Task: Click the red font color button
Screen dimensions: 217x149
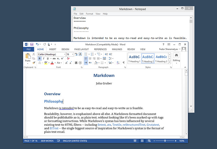Action: click(52, 63)
